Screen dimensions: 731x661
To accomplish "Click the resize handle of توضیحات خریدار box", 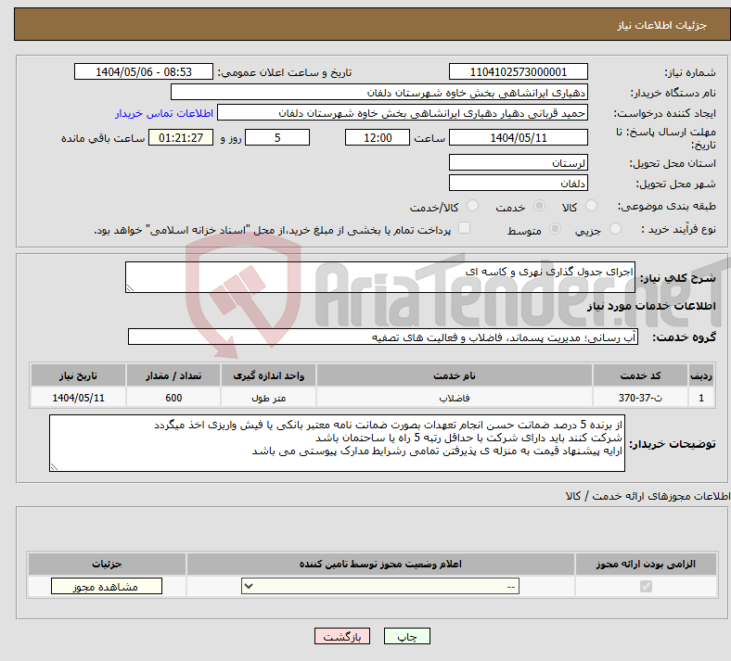I will tap(54, 466).
